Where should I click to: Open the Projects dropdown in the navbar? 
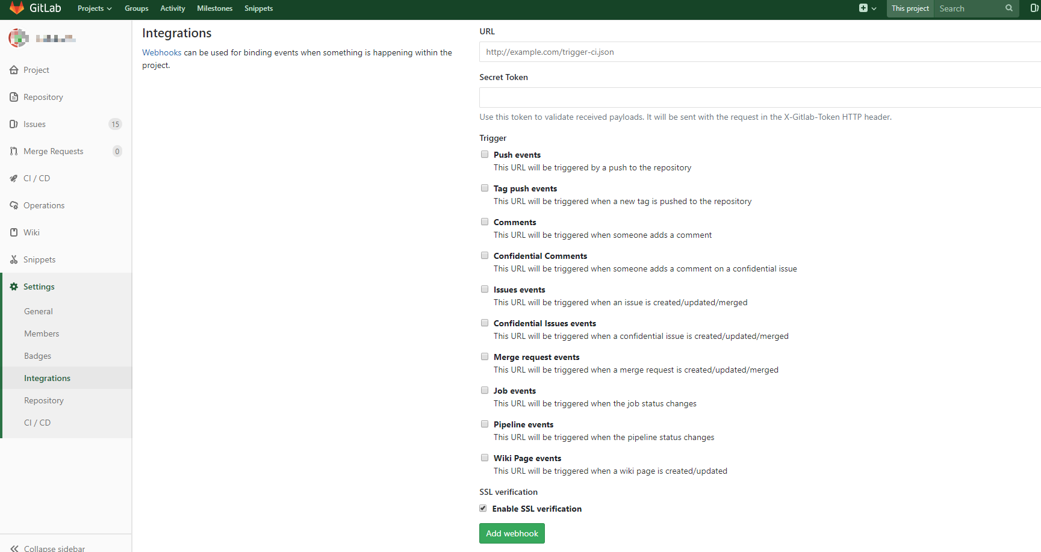95,8
